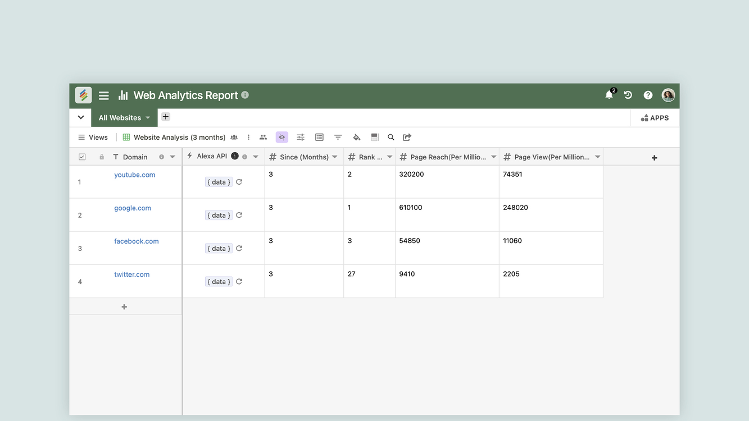View { data } for youtube.com row
The height and width of the screenshot is (421, 749).
click(219, 182)
